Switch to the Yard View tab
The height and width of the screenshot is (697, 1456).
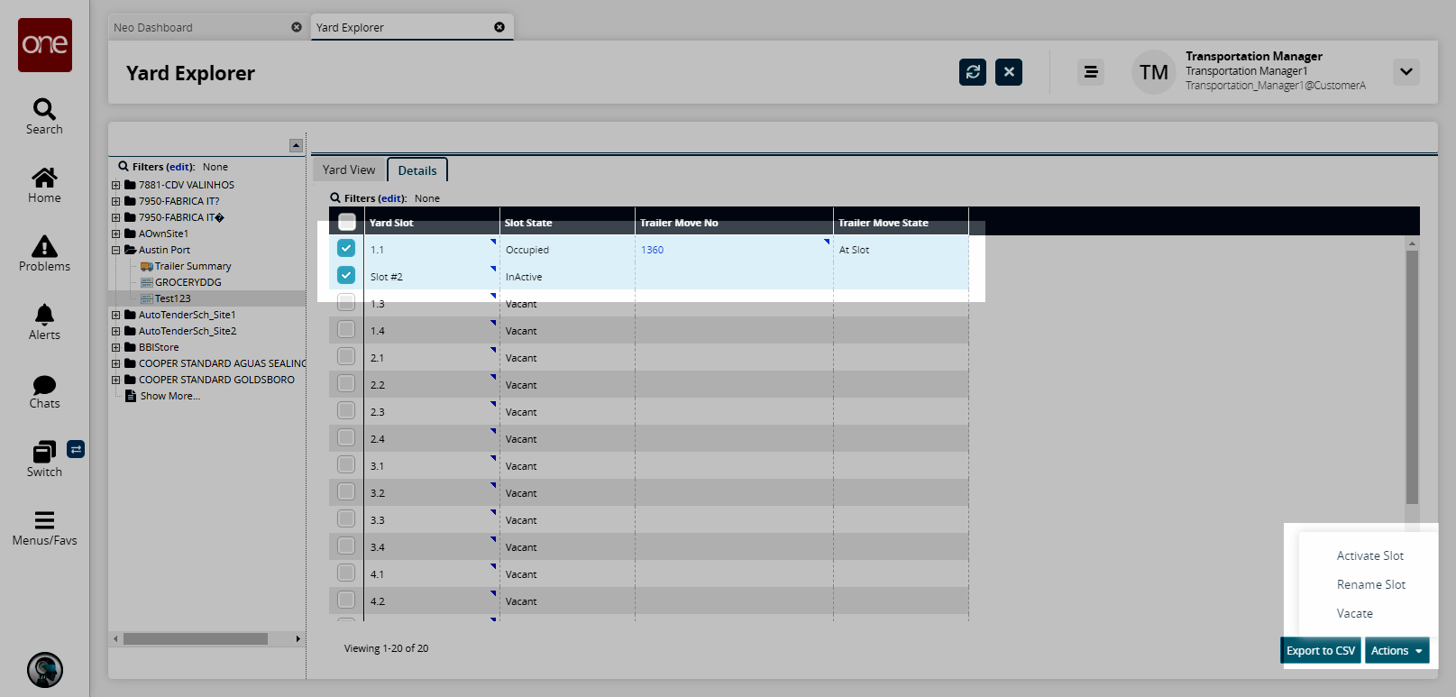pyautogui.click(x=349, y=170)
